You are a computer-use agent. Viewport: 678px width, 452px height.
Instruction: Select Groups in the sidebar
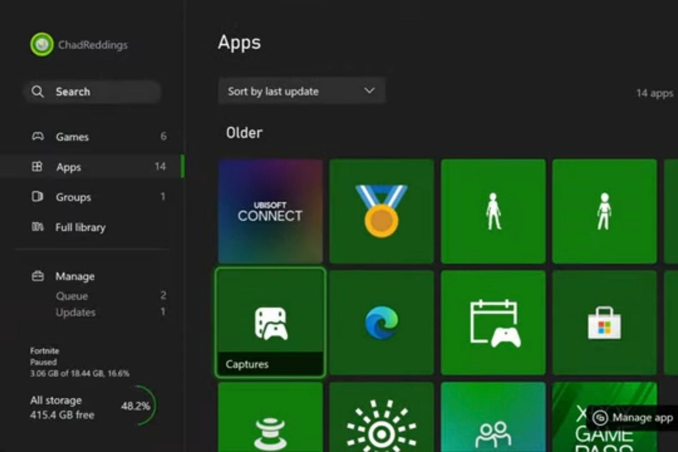pos(73,197)
